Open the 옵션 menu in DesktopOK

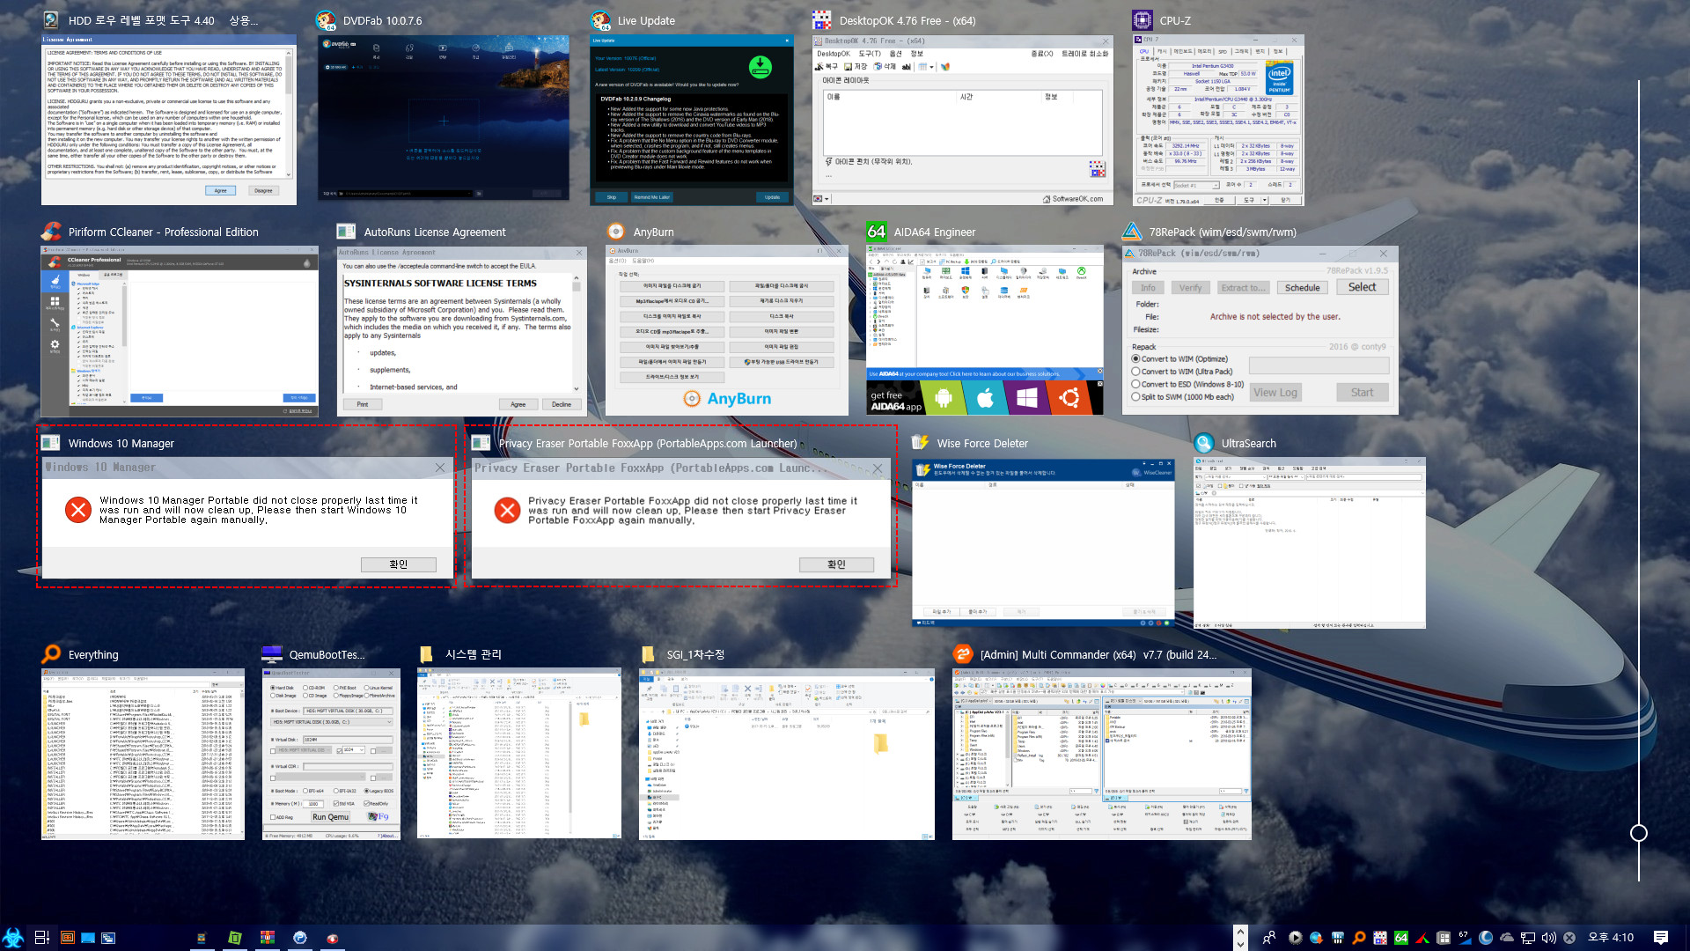pyautogui.click(x=895, y=54)
